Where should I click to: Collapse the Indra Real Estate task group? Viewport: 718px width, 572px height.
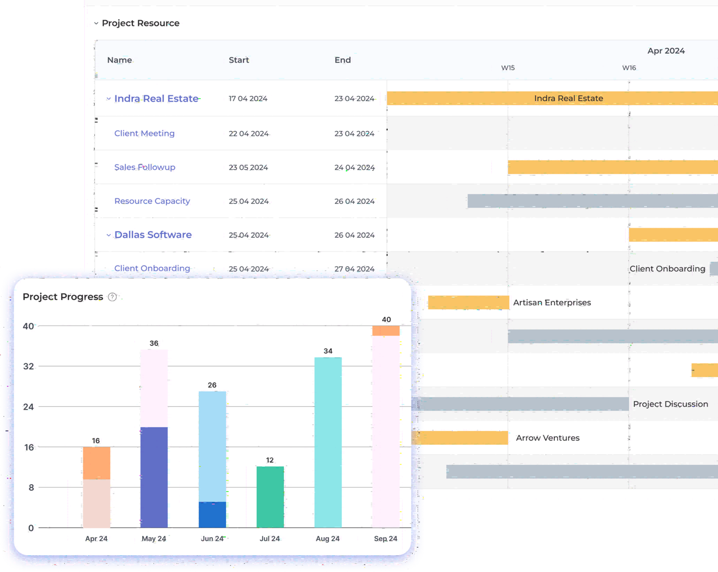pos(108,98)
